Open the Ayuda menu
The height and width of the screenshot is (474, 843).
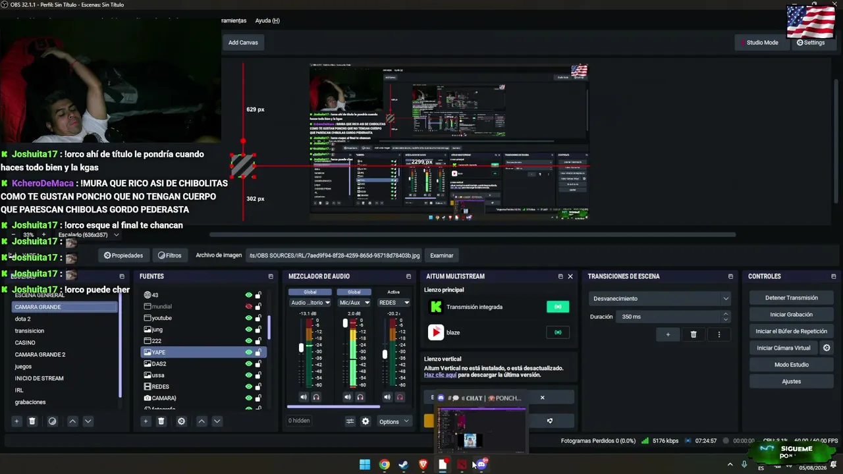267,20
